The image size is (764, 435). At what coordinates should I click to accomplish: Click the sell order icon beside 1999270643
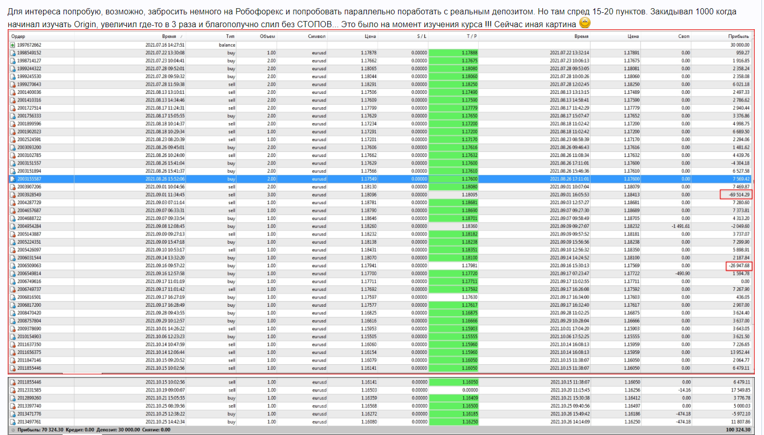click(x=13, y=85)
